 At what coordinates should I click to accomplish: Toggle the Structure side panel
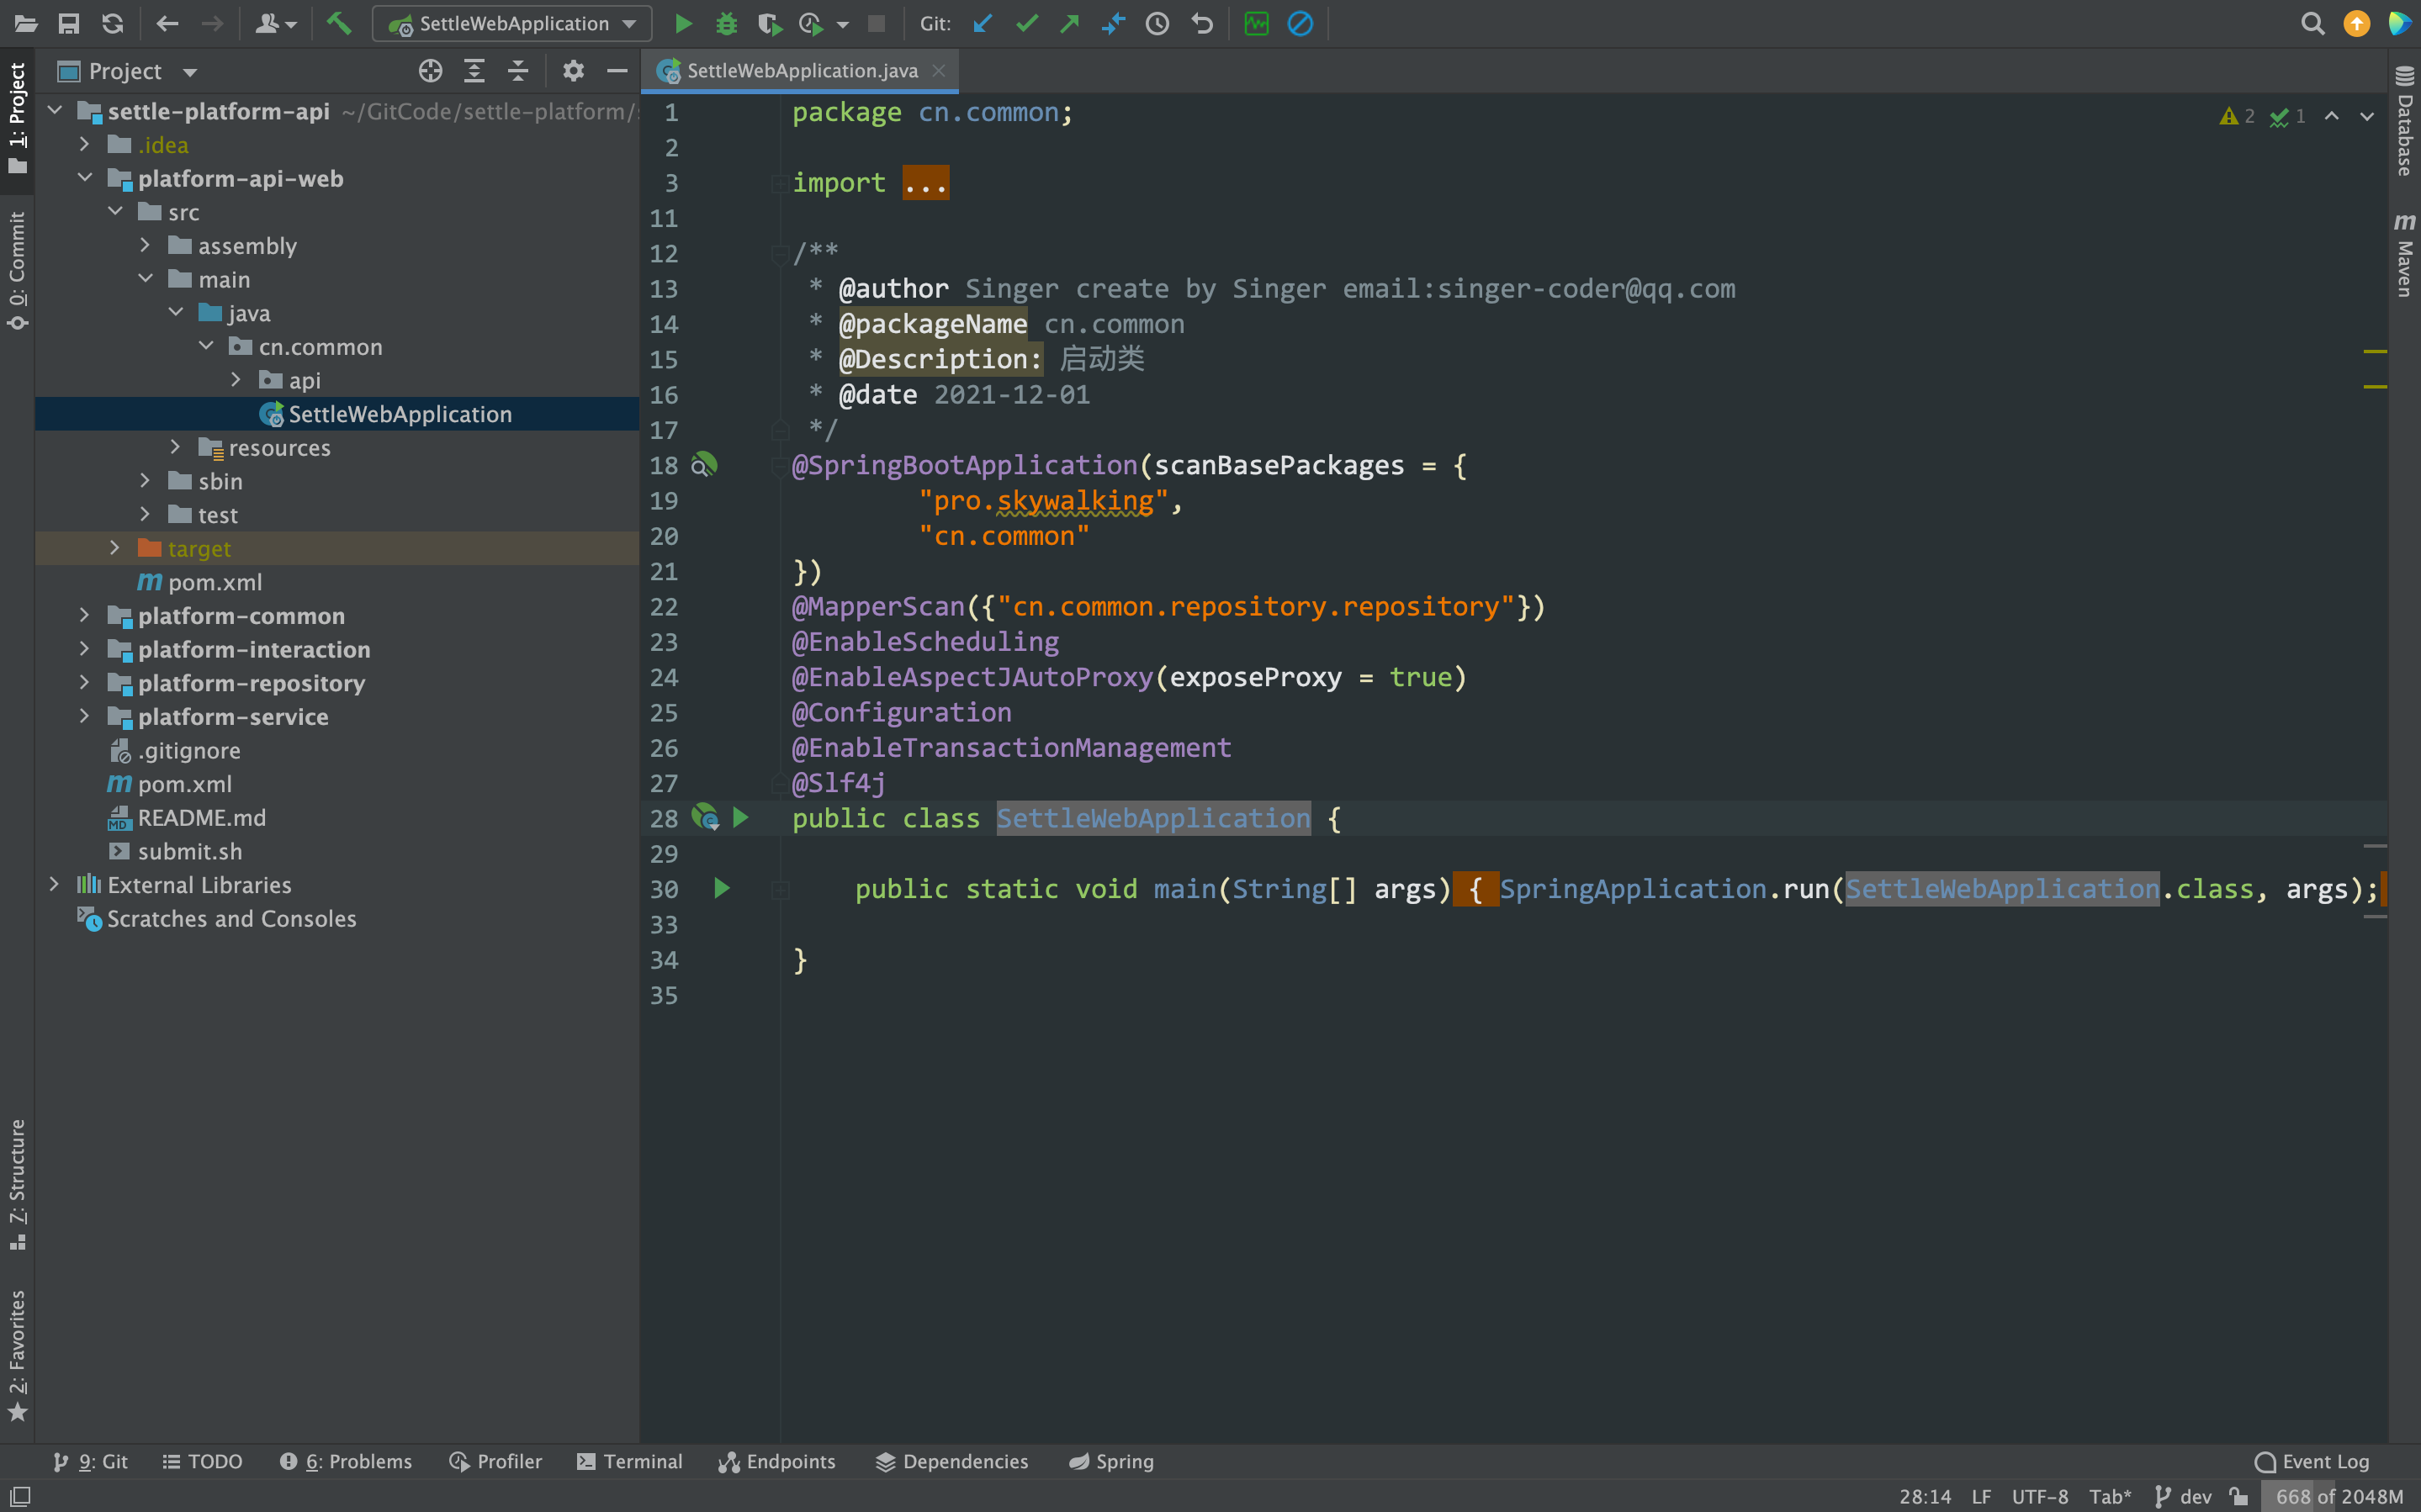coord(17,1184)
